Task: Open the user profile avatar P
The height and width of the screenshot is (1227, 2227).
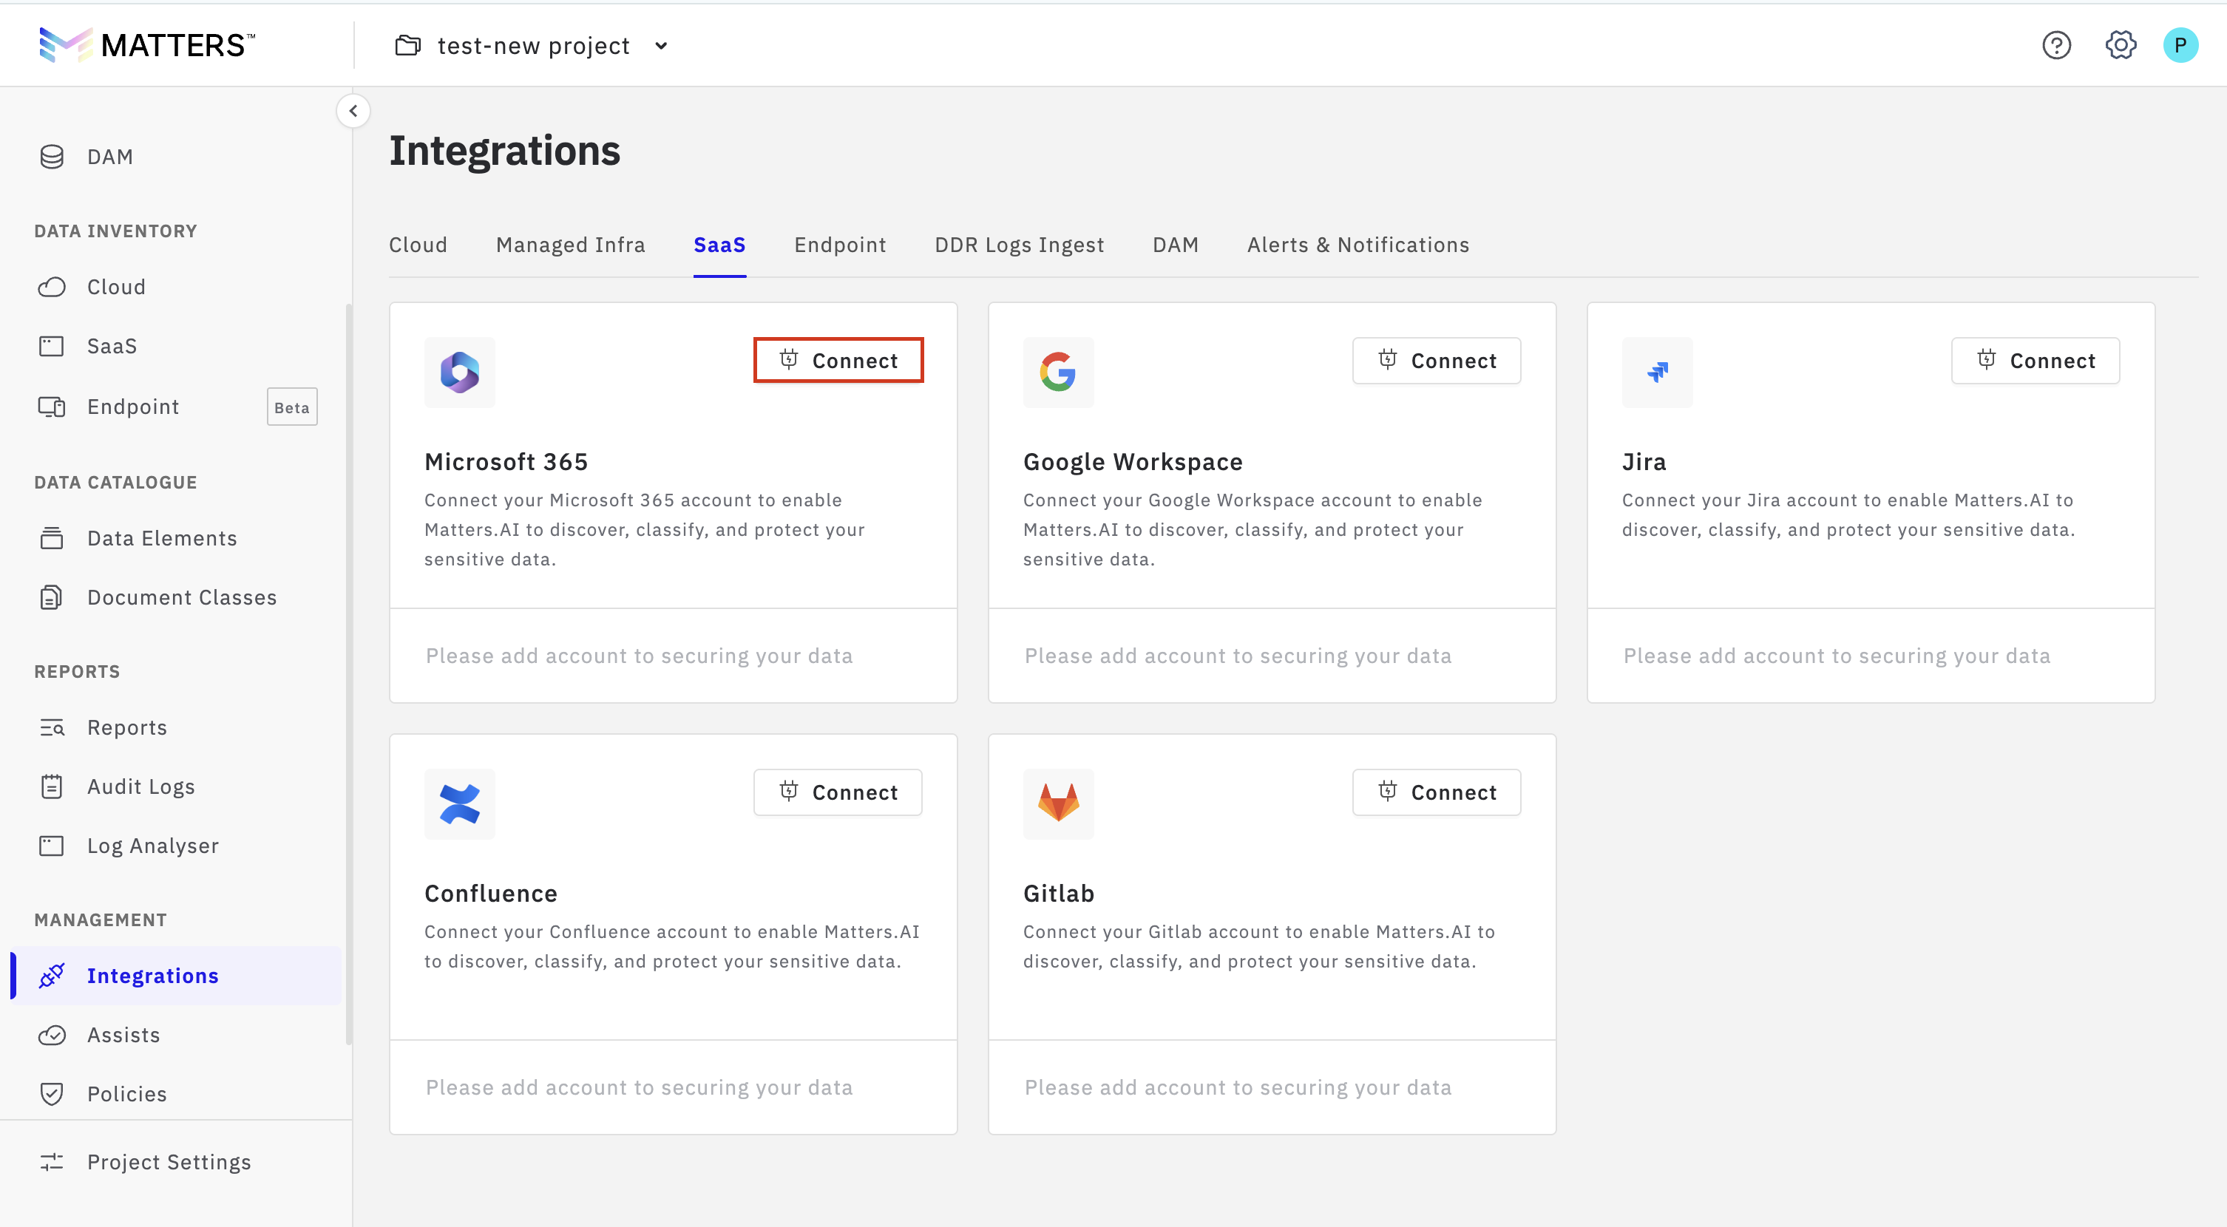Action: [2180, 45]
